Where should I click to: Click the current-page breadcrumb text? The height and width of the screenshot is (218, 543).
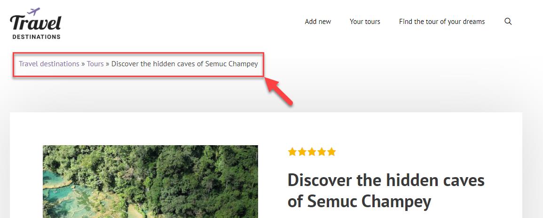(x=185, y=64)
